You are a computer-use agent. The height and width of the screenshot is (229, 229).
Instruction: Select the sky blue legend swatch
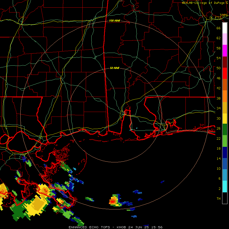click(x=225, y=175)
